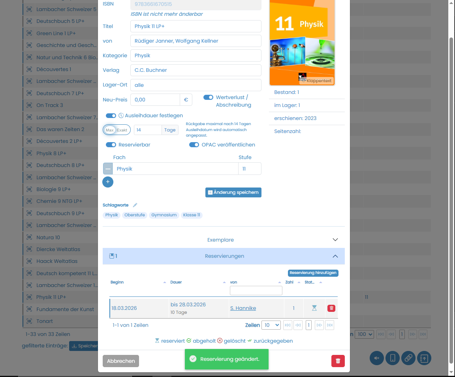Screen dimensions: 455x377
Task: Expand the Exemplare section
Action: [x=335, y=239]
